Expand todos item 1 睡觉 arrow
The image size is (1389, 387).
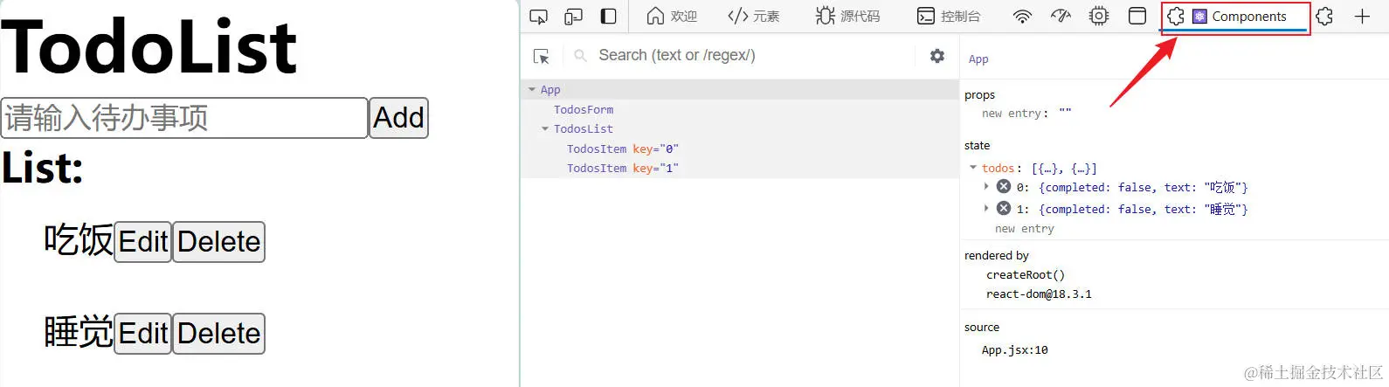[986, 208]
